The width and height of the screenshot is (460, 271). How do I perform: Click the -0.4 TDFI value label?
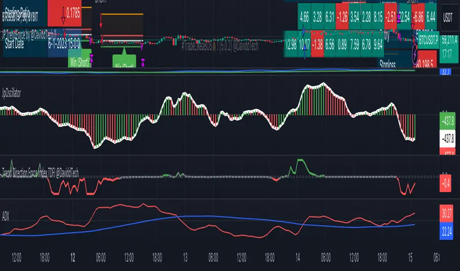click(x=445, y=184)
